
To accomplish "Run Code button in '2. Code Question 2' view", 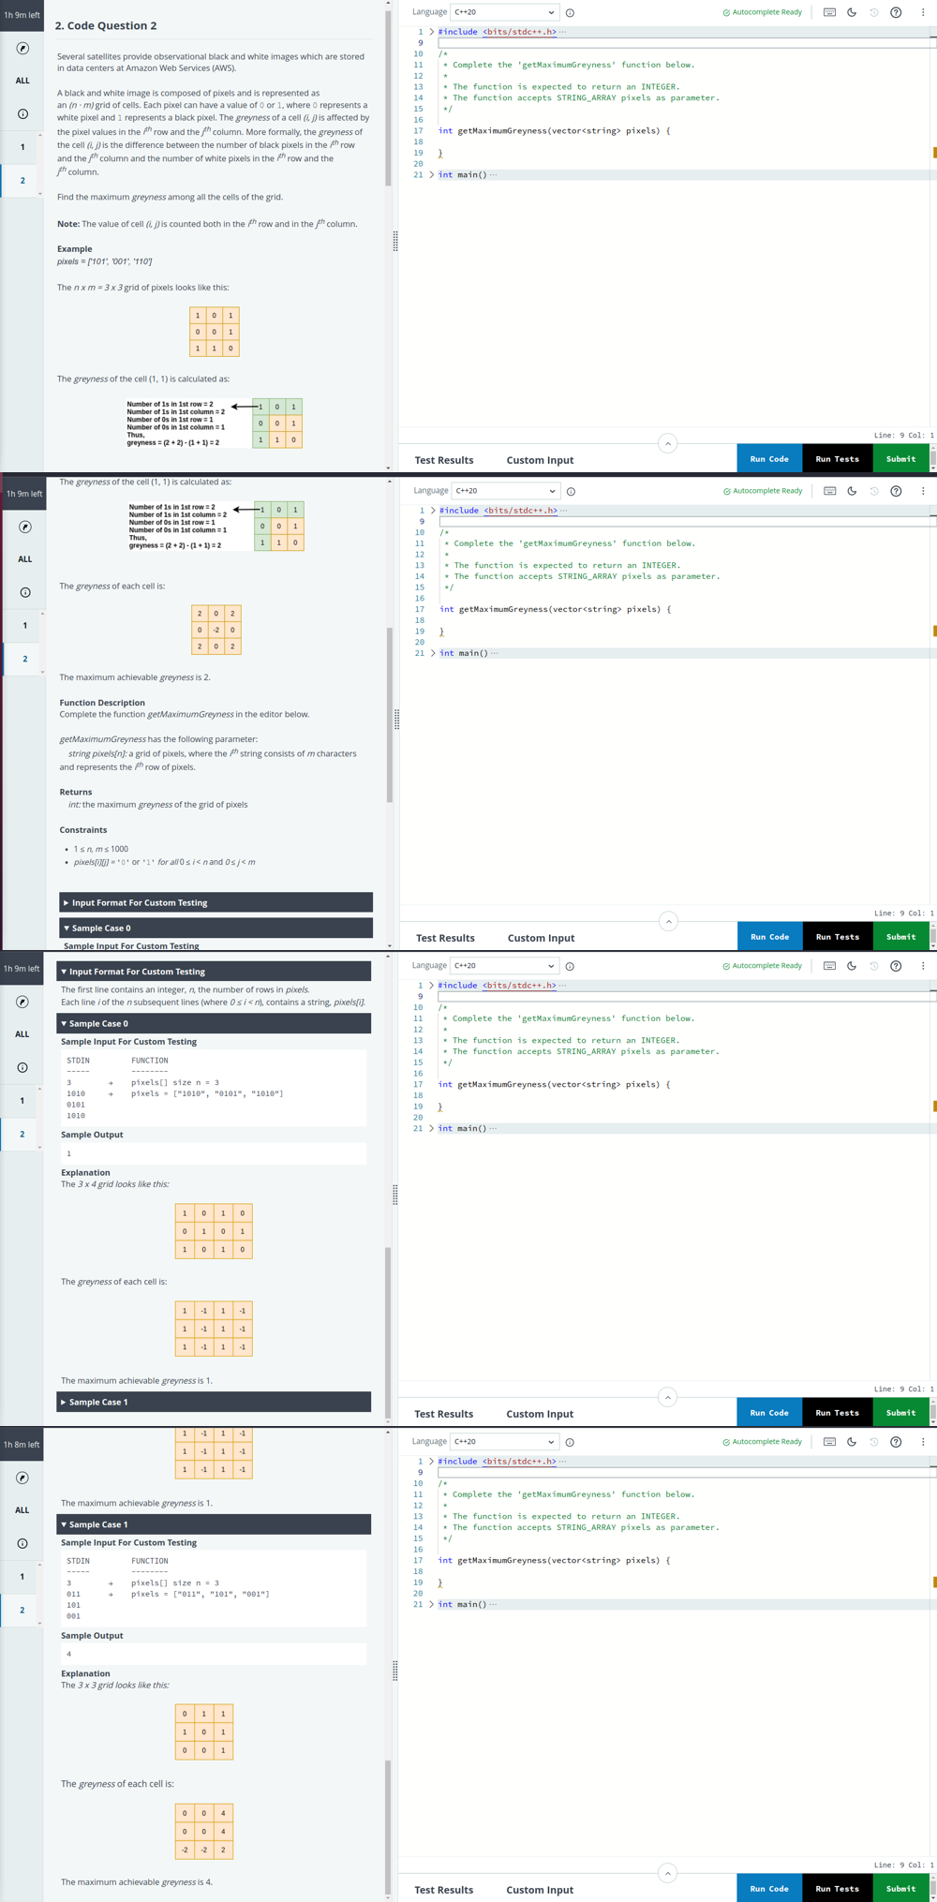I will pyautogui.click(x=769, y=459).
